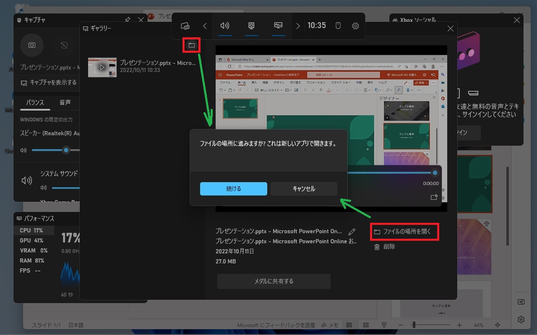
Task: Open the Game Bar widget menu
Action: (x=185, y=26)
